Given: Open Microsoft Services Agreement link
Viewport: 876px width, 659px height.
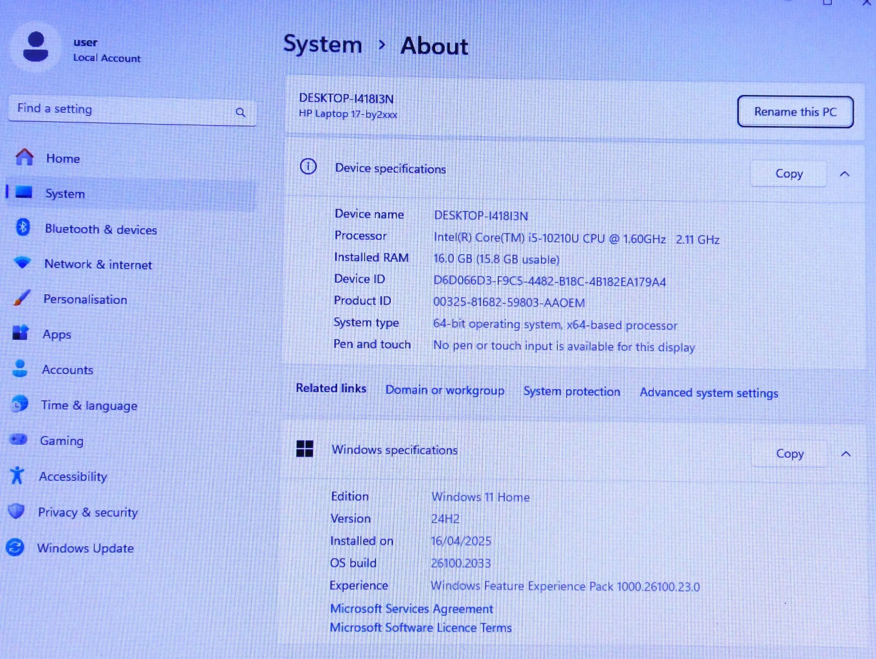Looking at the screenshot, I should pyautogui.click(x=411, y=609).
